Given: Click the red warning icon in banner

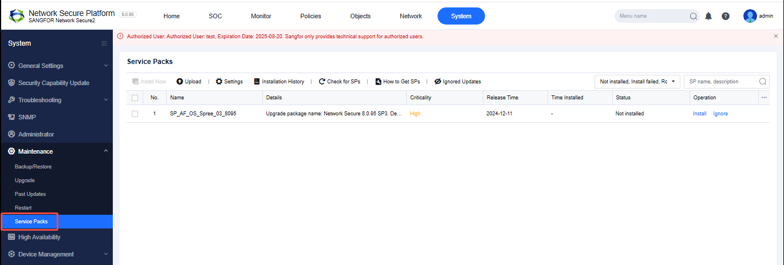Looking at the screenshot, I should pyautogui.click(x=120, y=36).
